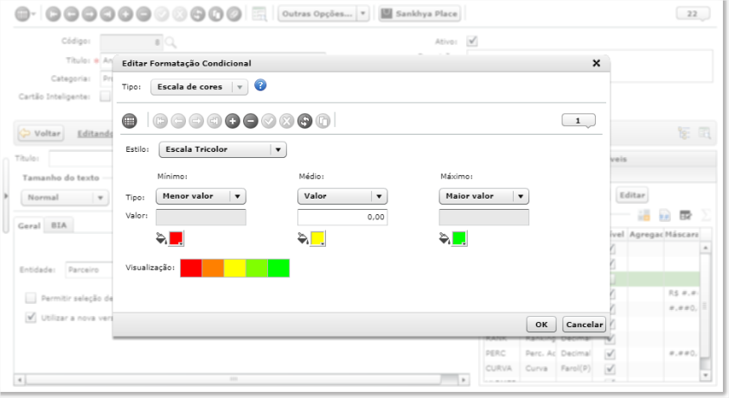Click the Outras Opções button
Image resolution: width=729 pixels, height=398 pixels.
pos(317,14)
